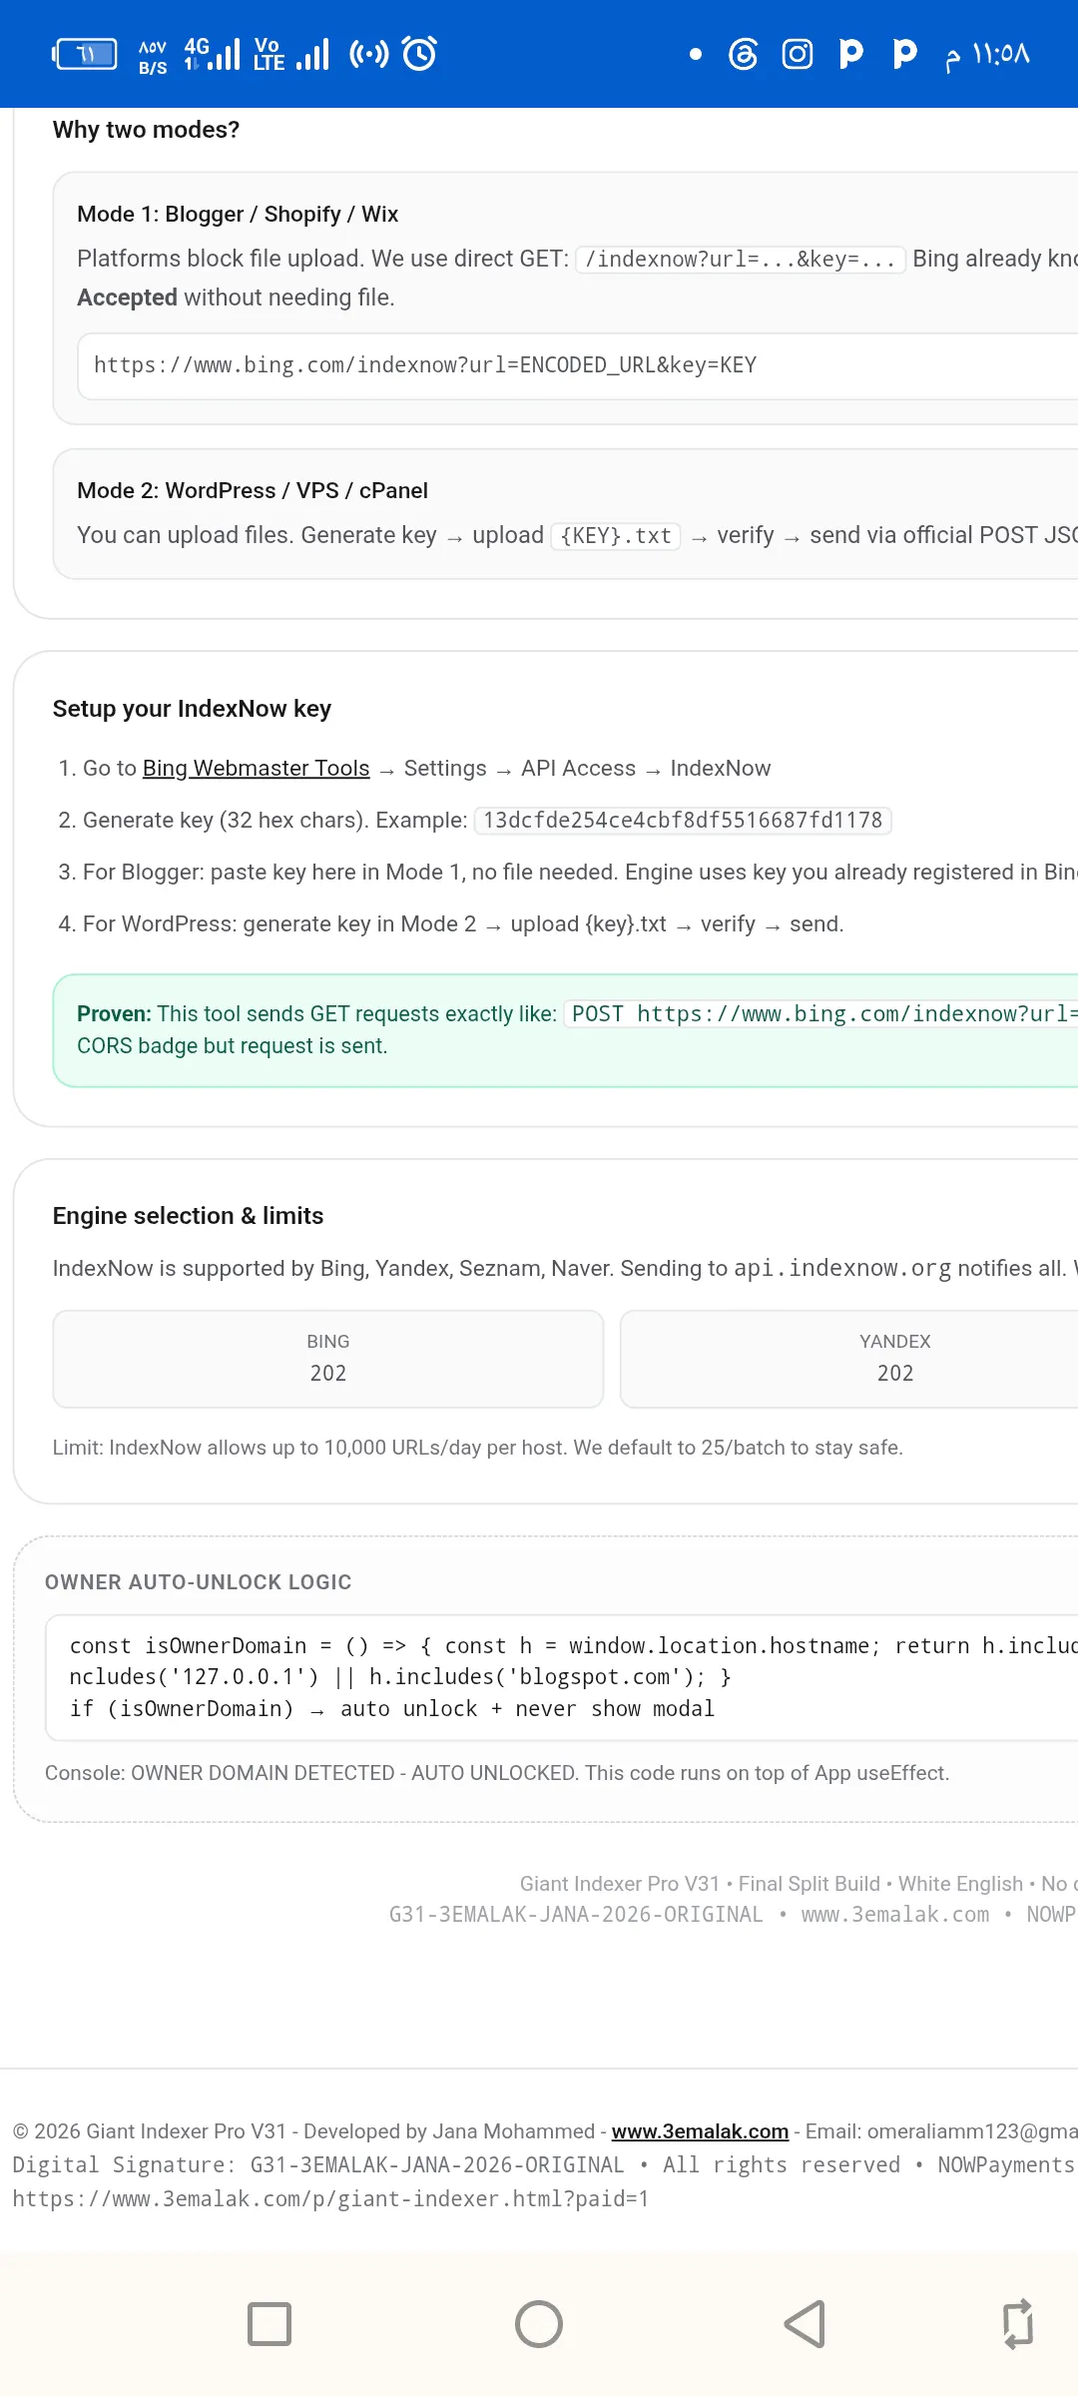Viewport: 1078px width, 2396px height.
Task: Click step 4 For WordPress instruction
Action: point(451,924)
